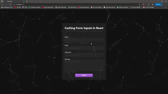
Task: Open the world map silhouette bookmark
Action: (x=109, y=7)
